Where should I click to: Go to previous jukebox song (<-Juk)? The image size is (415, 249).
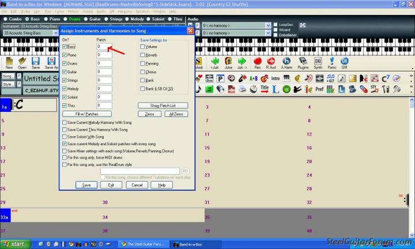[214, 63]
